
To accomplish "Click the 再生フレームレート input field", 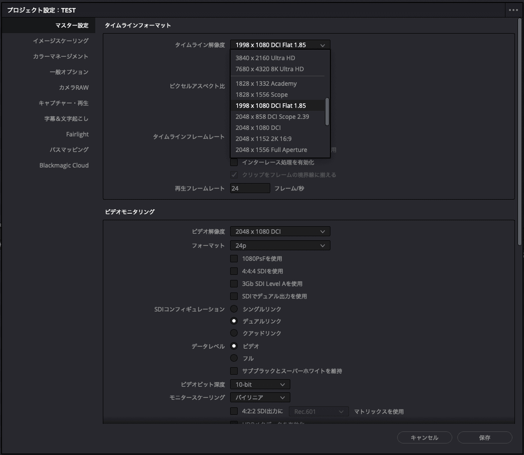I will [x=250, y=188].
